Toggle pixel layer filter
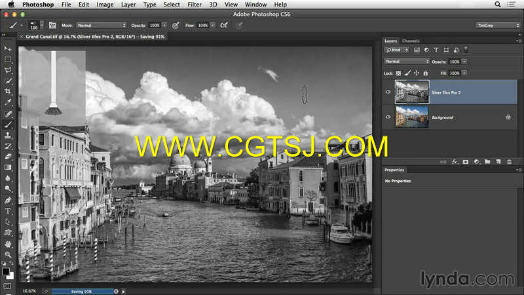 coord(417,50)
